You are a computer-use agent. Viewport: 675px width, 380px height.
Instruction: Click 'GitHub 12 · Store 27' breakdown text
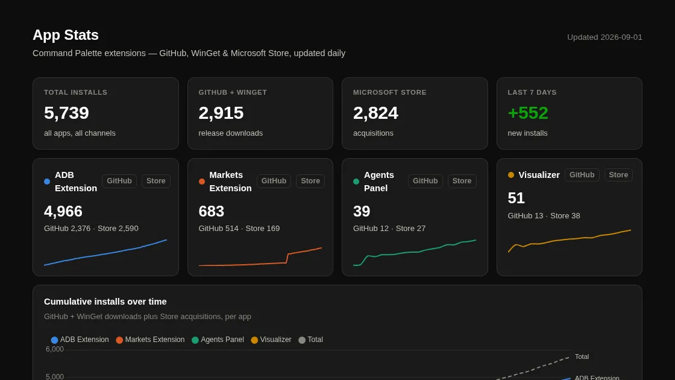coord(389,229)
